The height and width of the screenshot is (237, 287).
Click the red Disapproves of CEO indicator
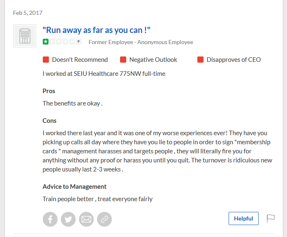click(x=200, y=60)
